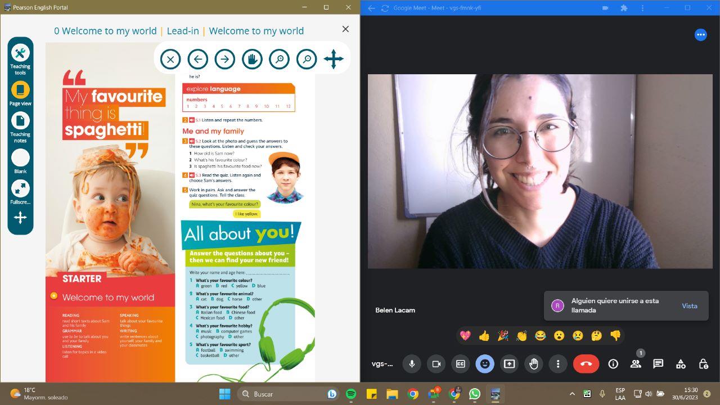The image size is (720, 405).
Task: Open Teaching tools in the sidebar
Action: (20, 55)
